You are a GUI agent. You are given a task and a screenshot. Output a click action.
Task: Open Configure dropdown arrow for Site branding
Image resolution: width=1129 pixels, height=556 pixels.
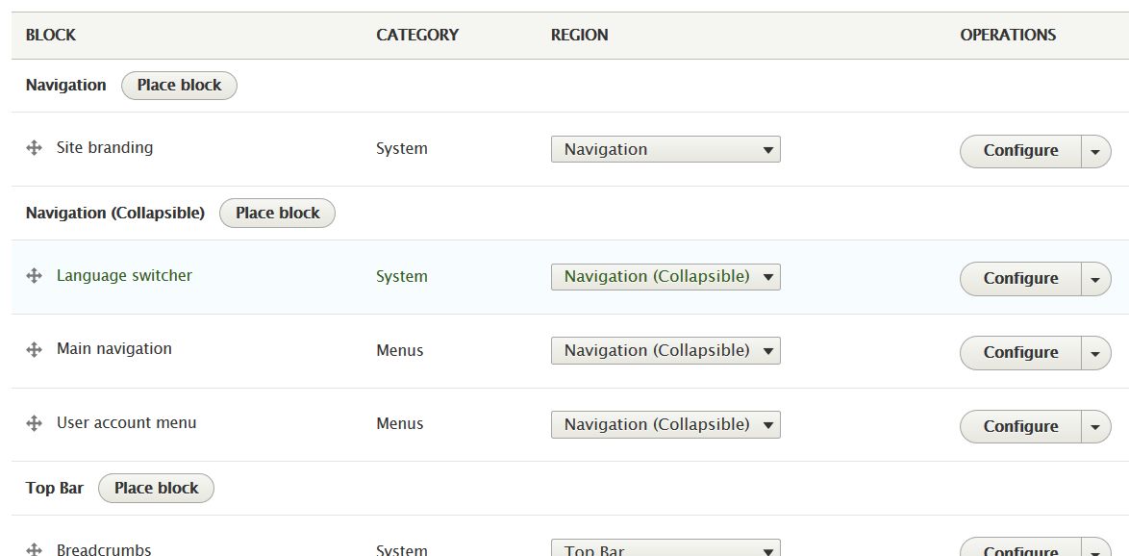[x=1095, y=151]
